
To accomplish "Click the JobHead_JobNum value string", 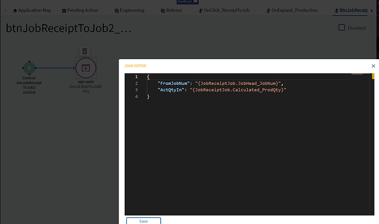I will click(238, 83).
